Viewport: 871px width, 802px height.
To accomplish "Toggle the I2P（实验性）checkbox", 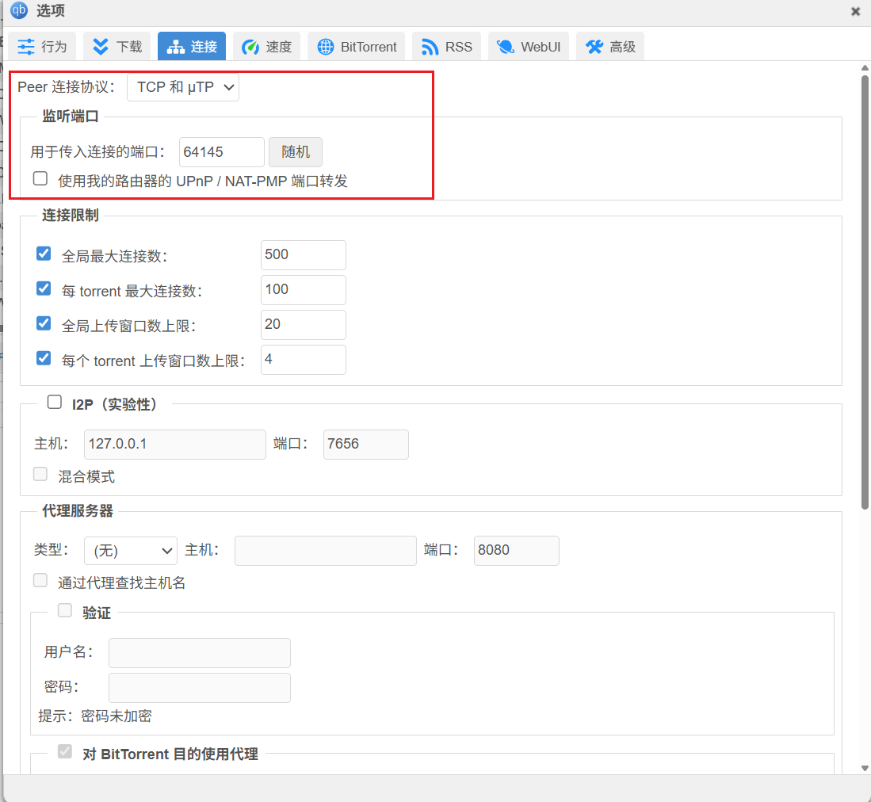I will click(x=55, y=403).
